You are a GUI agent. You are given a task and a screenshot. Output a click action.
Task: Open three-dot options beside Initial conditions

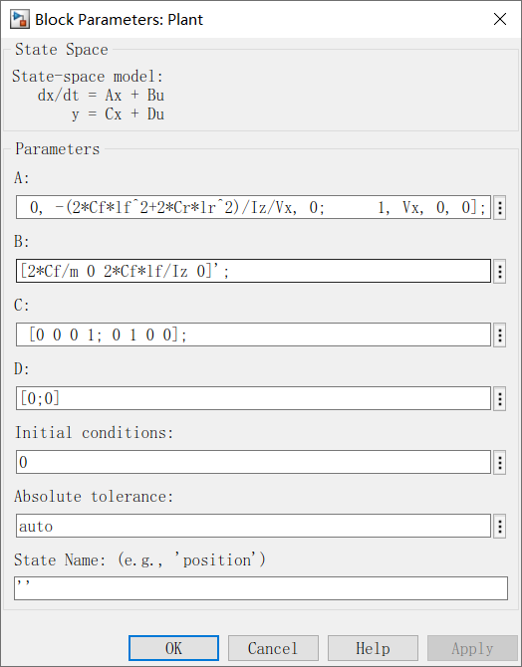(x=500, y=462)
